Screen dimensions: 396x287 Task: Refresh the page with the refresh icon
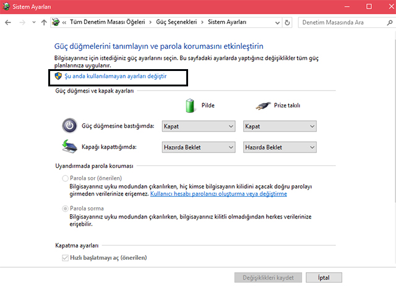point(287,23)
